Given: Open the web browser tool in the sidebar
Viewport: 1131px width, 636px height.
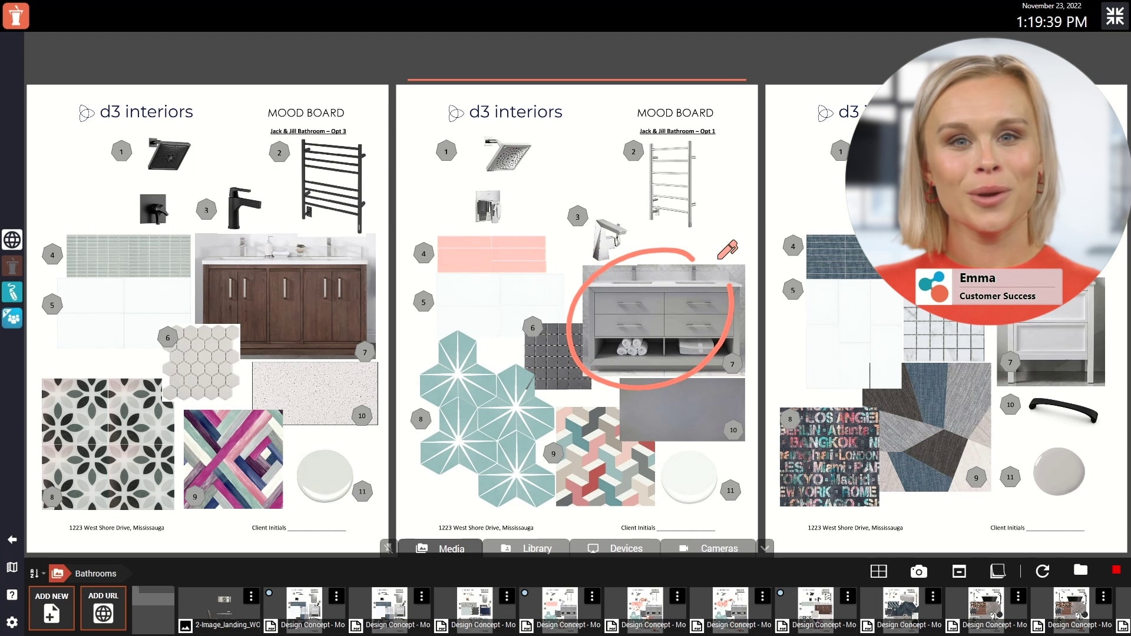Looking at the screenshot, I should click(12, 240).
